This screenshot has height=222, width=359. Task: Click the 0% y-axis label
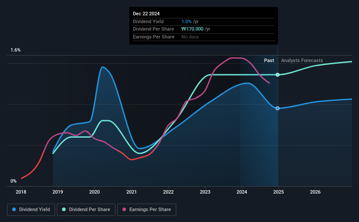point(14,181)
